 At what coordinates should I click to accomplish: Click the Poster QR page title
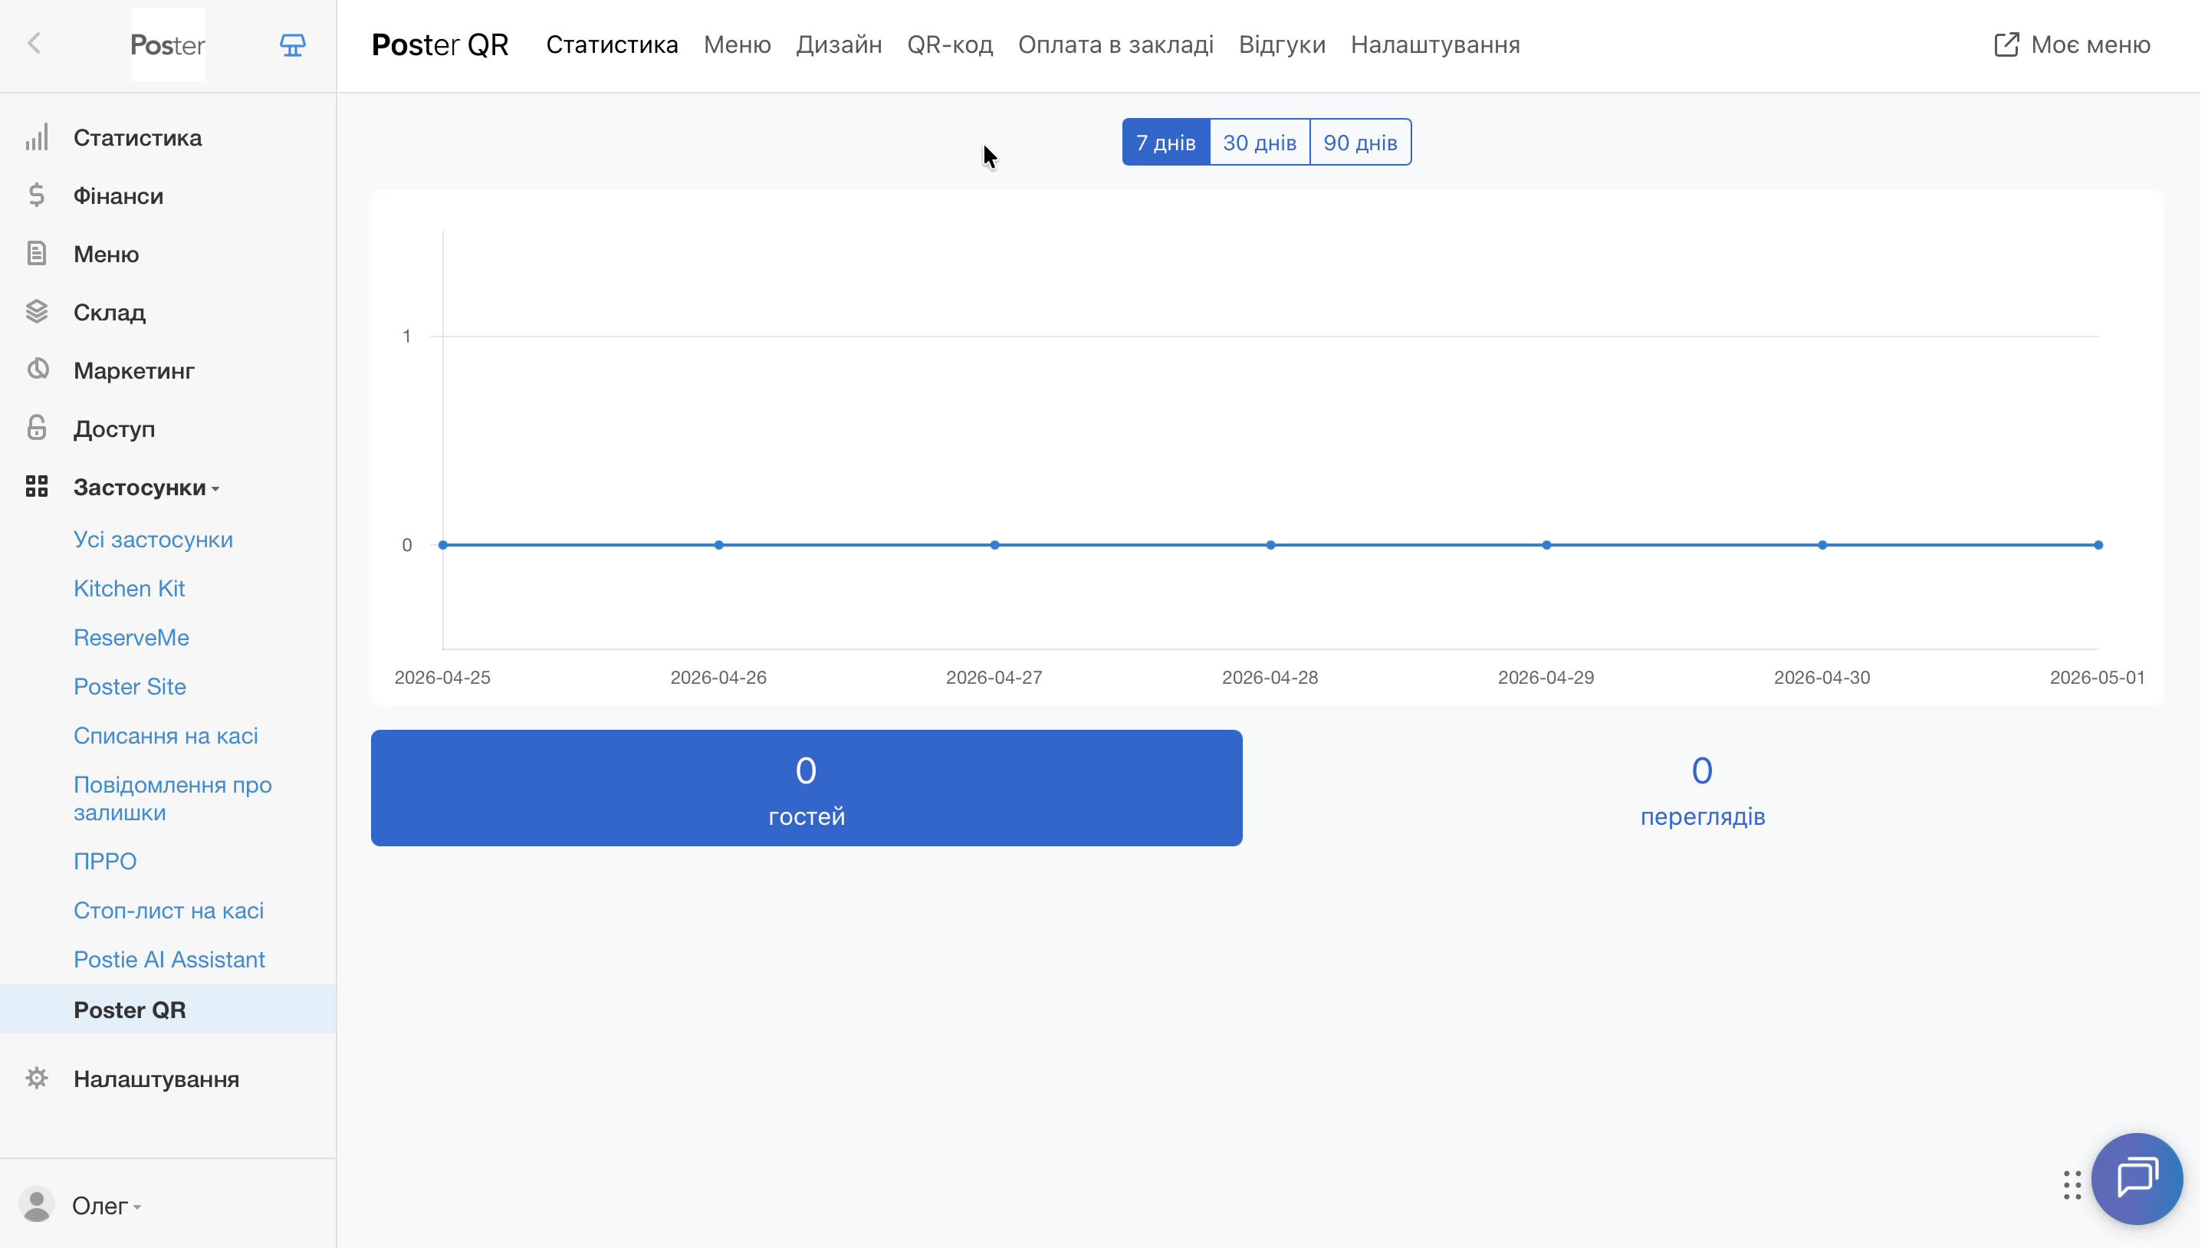440,44
